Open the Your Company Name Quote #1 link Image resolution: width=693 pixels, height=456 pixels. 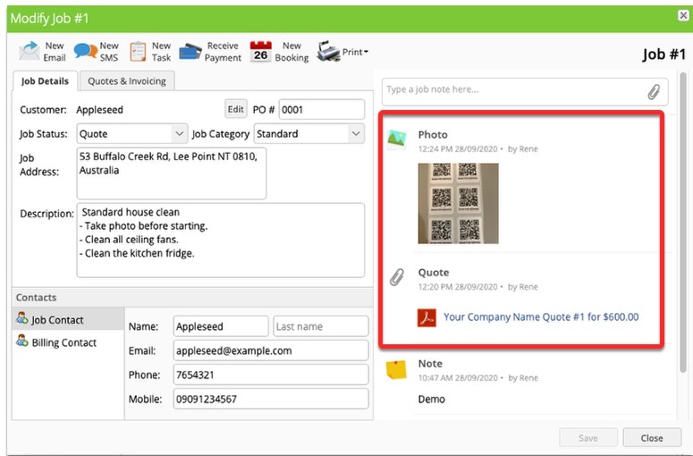[541, 317]
